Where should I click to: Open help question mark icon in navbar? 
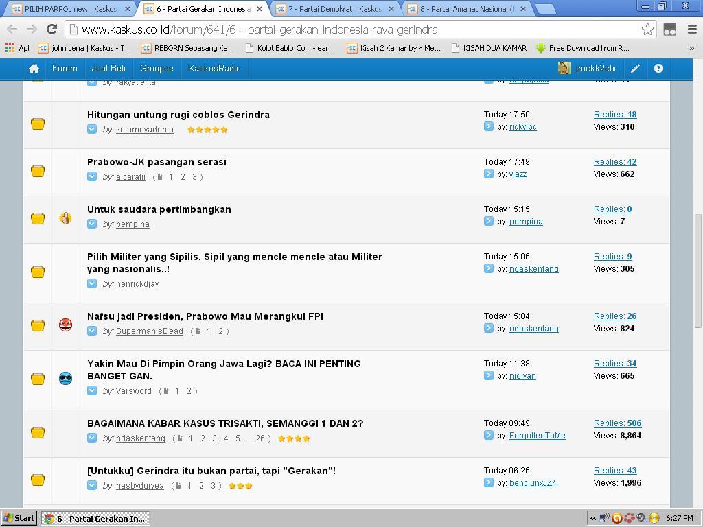(658, 68)
